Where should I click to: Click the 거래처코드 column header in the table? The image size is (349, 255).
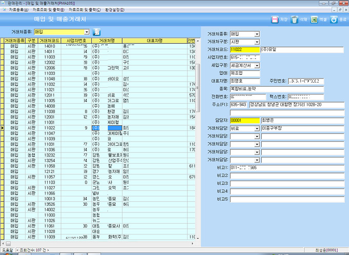tap(49, 41)
